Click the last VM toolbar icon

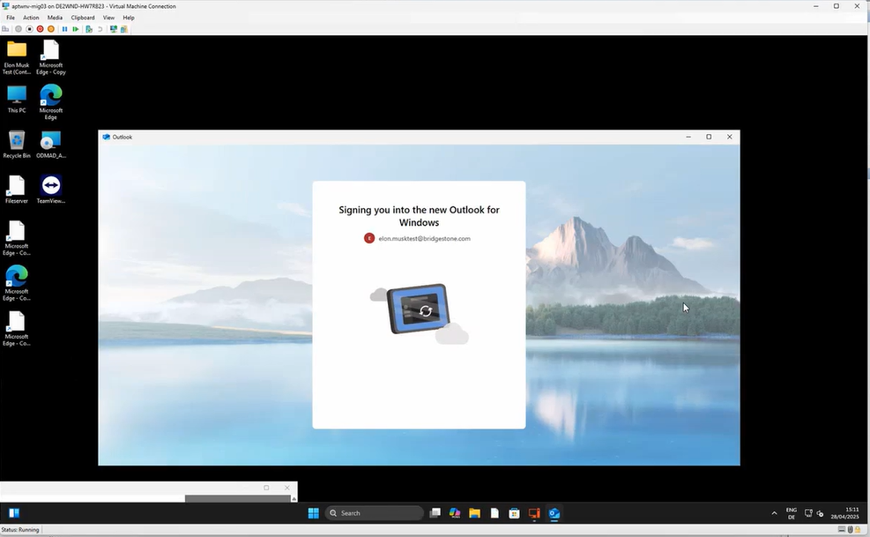tap(124, 29)
